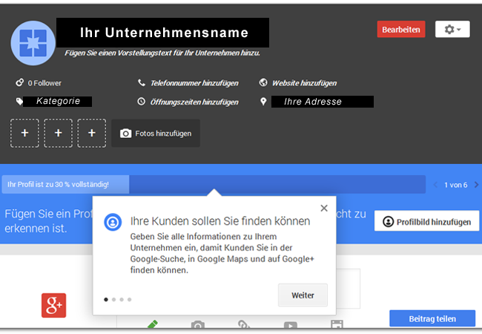Click the 0 Follower link icon

pos(20,82)
